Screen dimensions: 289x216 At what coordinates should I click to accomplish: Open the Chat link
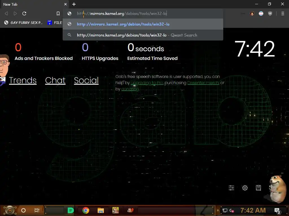55,80
